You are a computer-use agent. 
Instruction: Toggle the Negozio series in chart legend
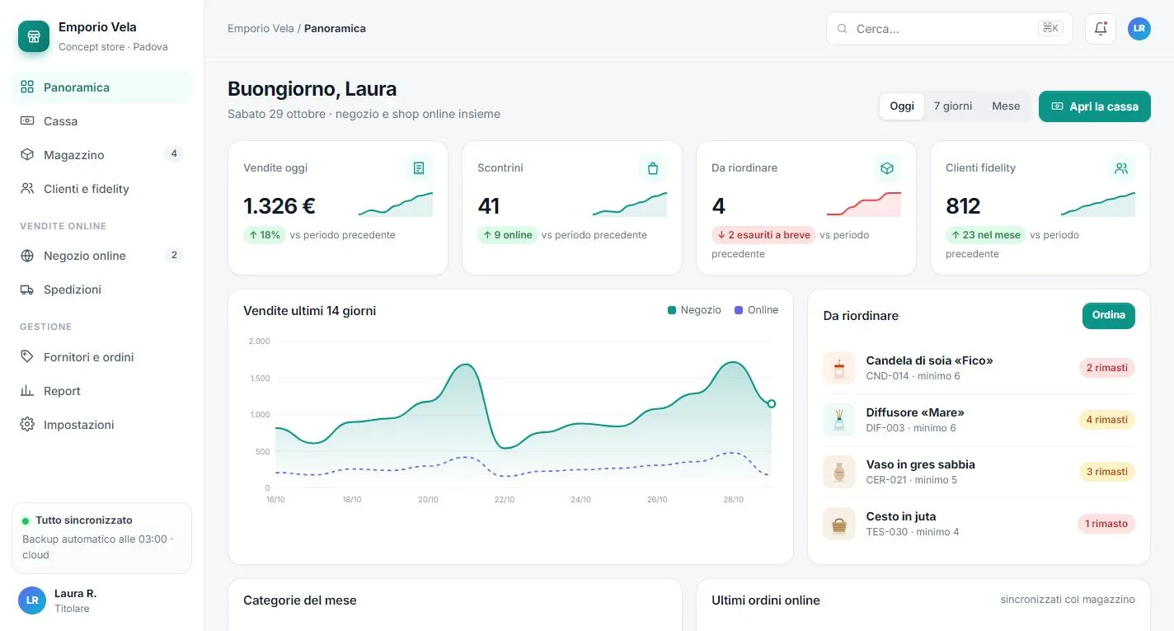(x=694, y=310)
